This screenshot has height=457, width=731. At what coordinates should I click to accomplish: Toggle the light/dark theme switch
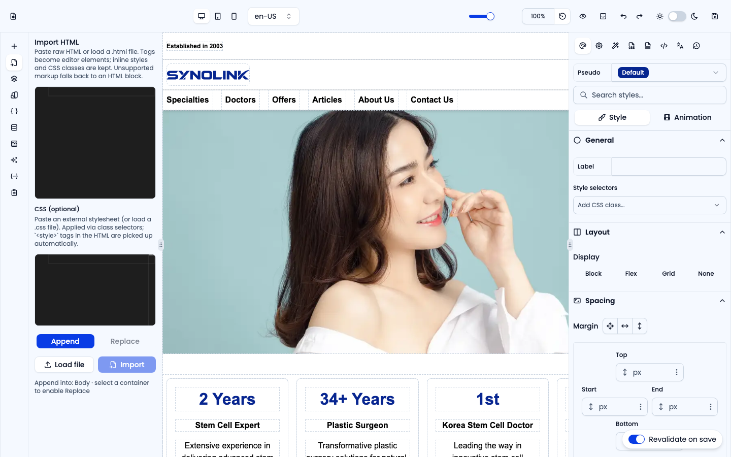tap(677, 16)
